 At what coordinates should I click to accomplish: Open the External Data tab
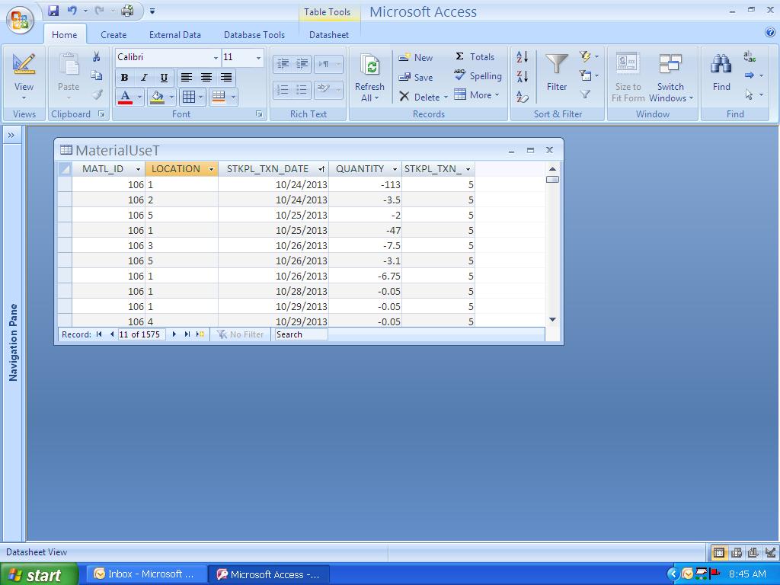[174, 35]
